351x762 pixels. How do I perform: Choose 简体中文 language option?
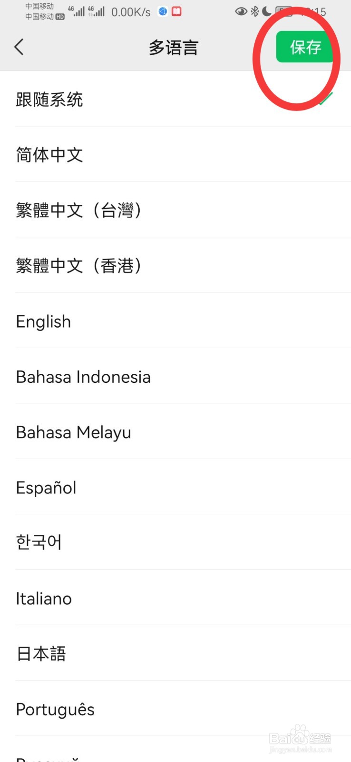175,154
